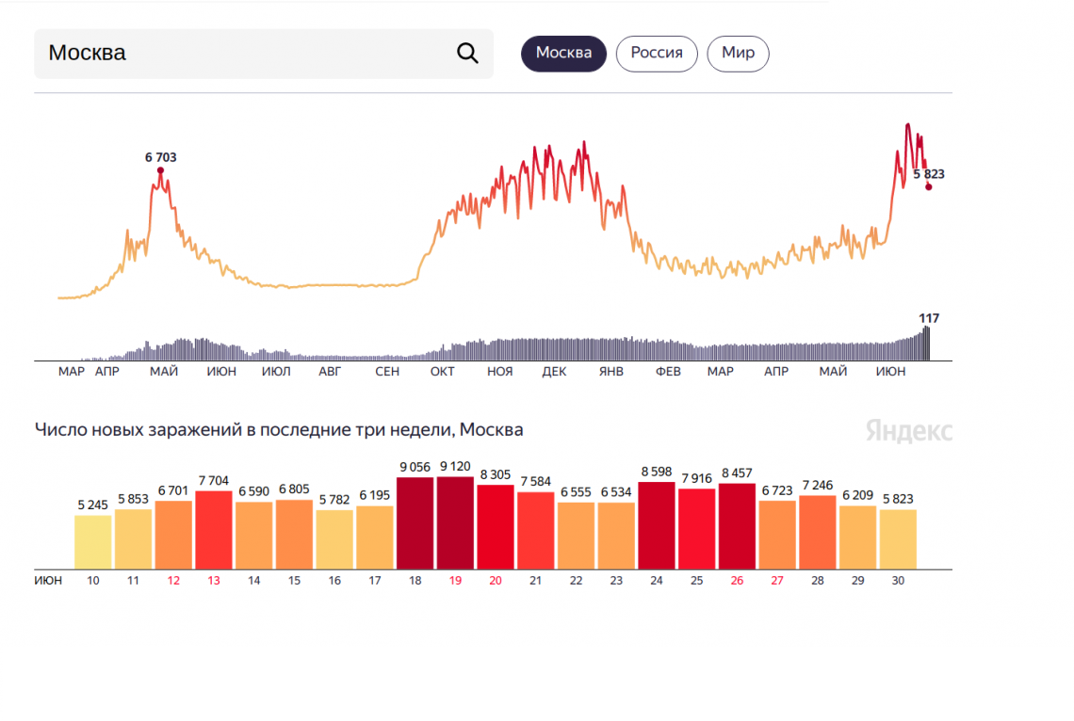Click the 5 823 endpoint dot on chart

(928, 186)
